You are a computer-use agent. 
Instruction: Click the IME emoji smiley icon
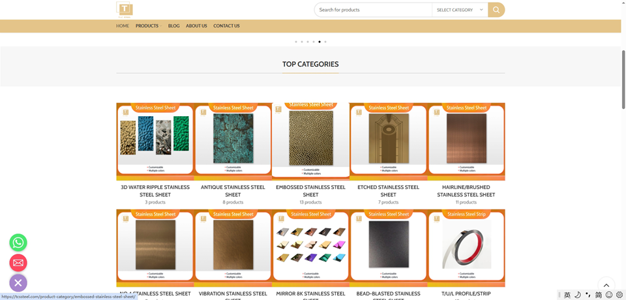pos(609,295)
